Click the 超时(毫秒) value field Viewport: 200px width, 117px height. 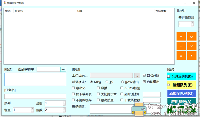(x=152, y=94)
